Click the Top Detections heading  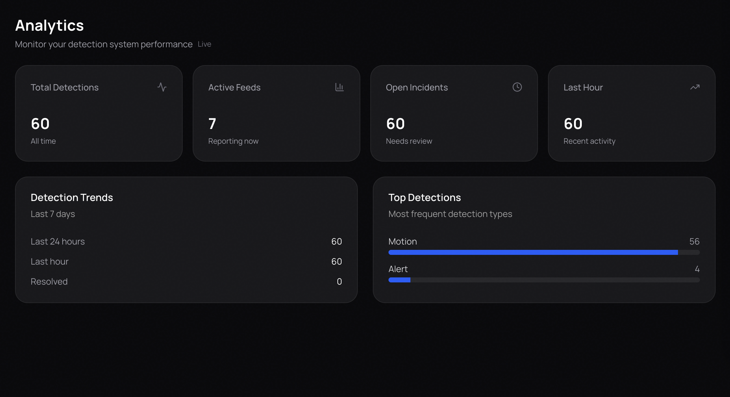(424, 198)
